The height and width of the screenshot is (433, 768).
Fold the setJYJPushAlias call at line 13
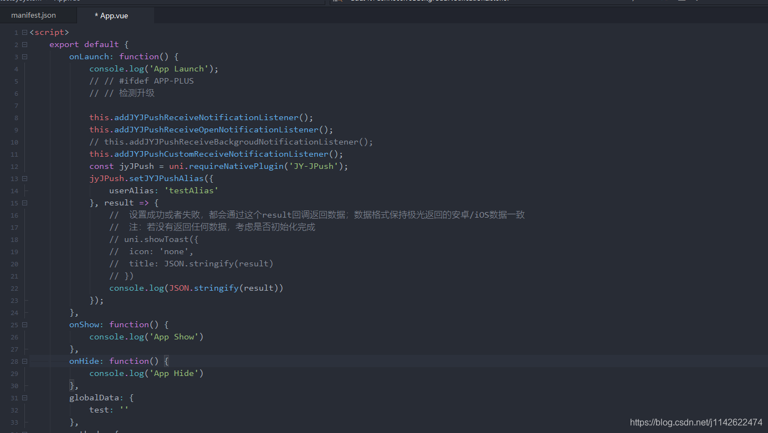coord(24,179)
